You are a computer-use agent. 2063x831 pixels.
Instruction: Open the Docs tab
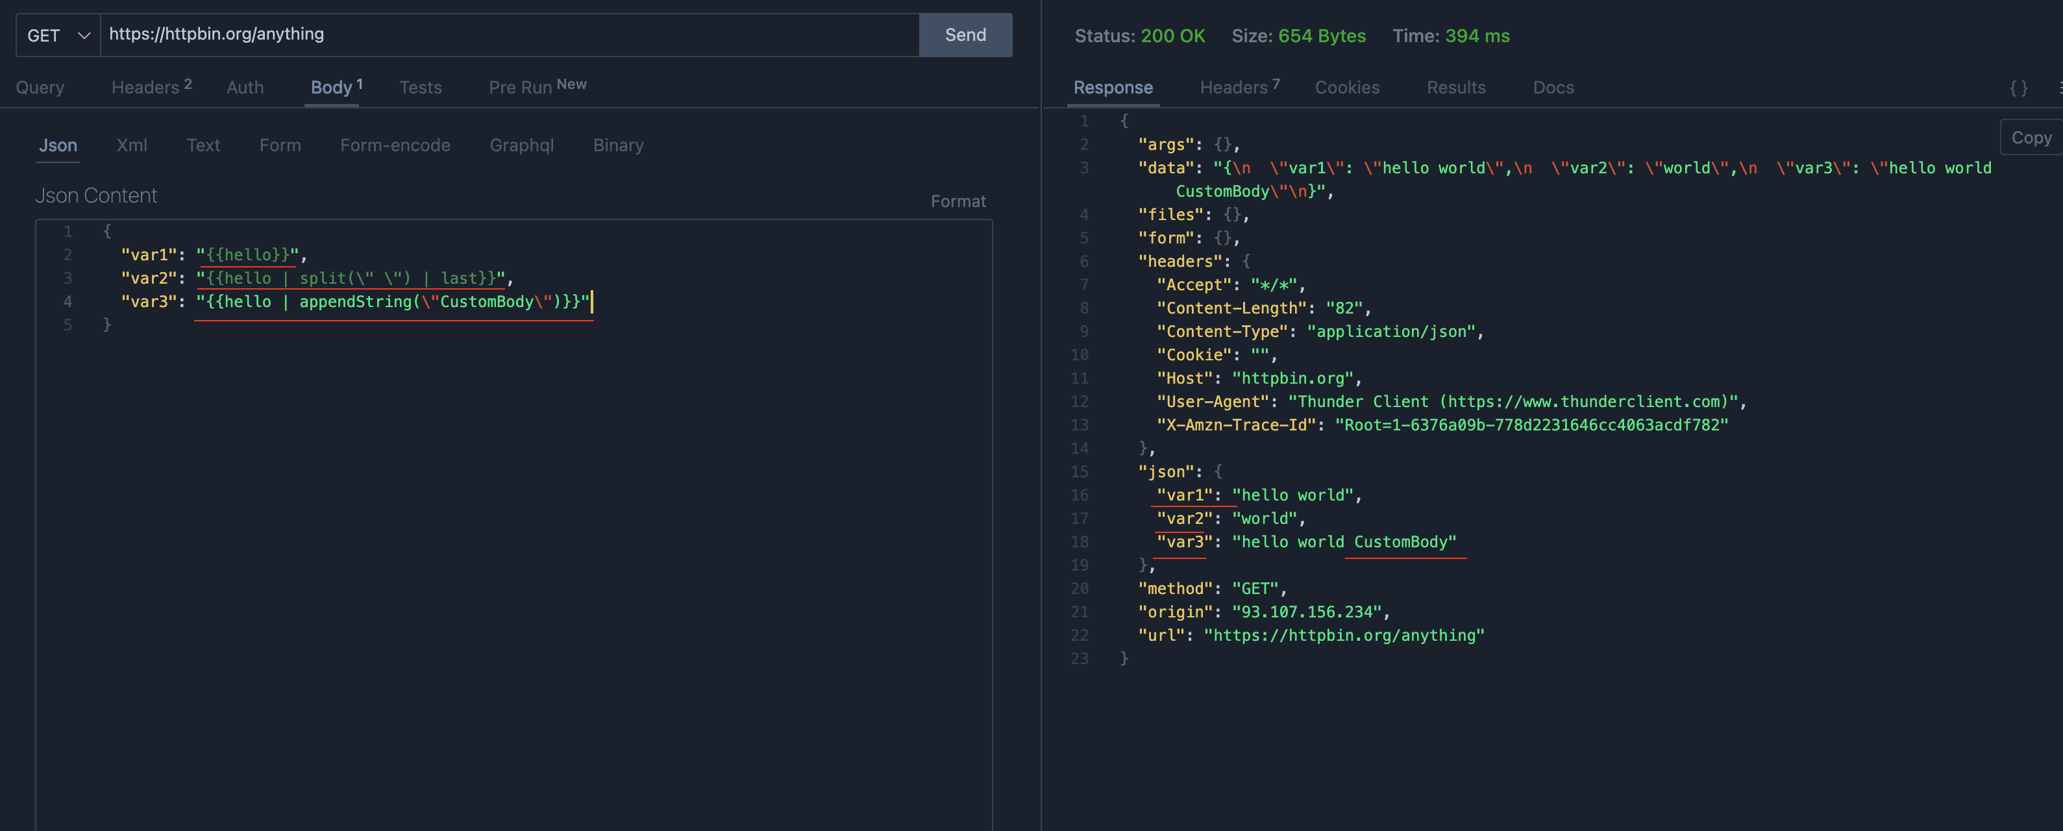click(x=1553, y=88)
